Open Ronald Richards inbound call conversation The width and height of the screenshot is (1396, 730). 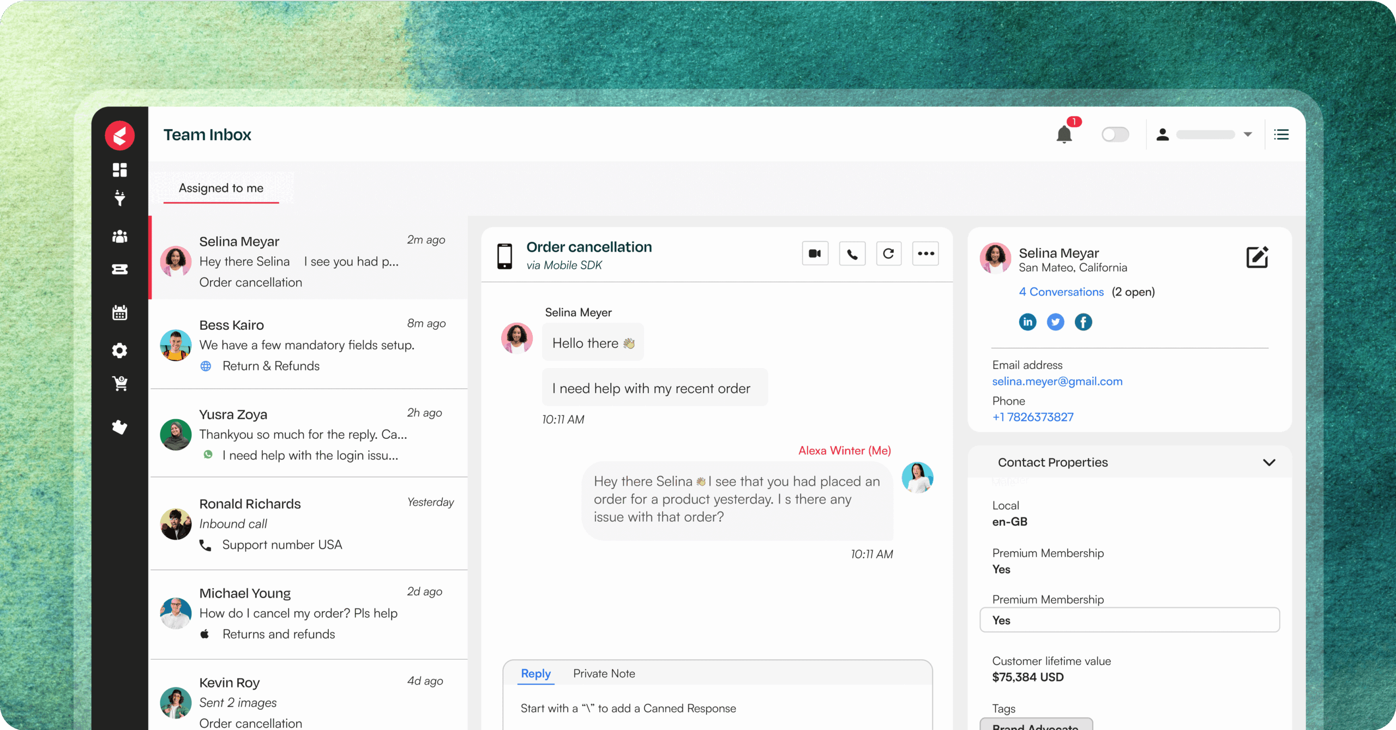[309, 523]
